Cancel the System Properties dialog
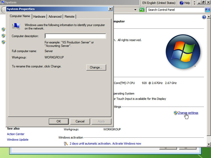 click(x=80, y=121)
